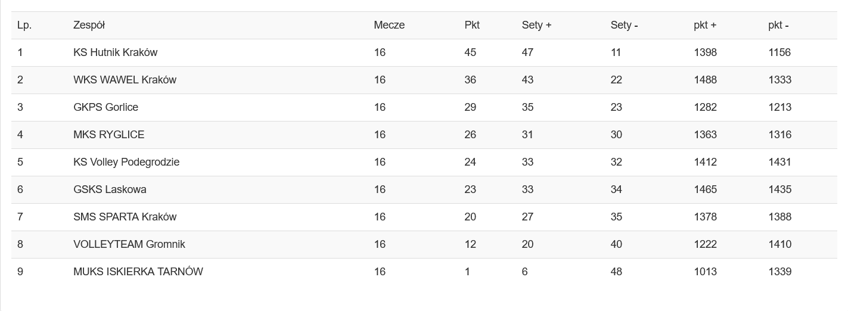Image resolution: width=848 pixels, height=311 pixels.
Task: Click the Sety - column header
Action: [x=624, y=25]
